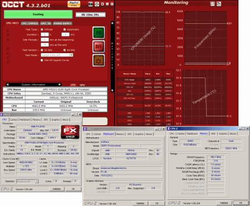The height and width of the screenshot is (206, 250).
Task: Open Caches tab in the CPU-Z CPU window
Action: pos(14,120)
